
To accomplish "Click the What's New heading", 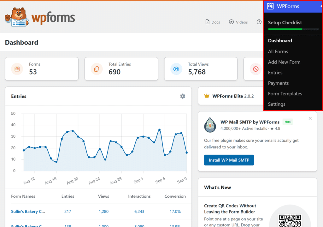I will click(x=217, y=188).
